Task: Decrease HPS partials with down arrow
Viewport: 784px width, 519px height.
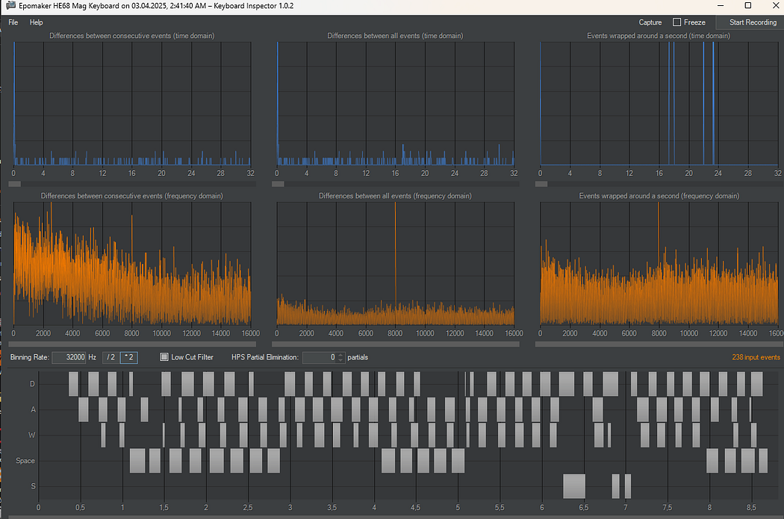Action: click(x=341, y=361)
